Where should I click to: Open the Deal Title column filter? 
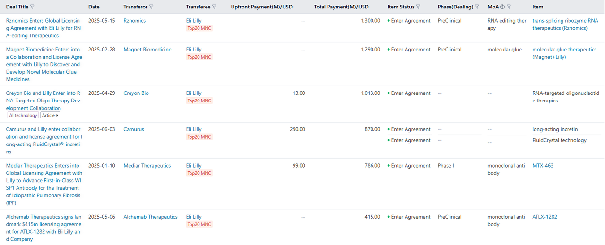pos(32,7)
